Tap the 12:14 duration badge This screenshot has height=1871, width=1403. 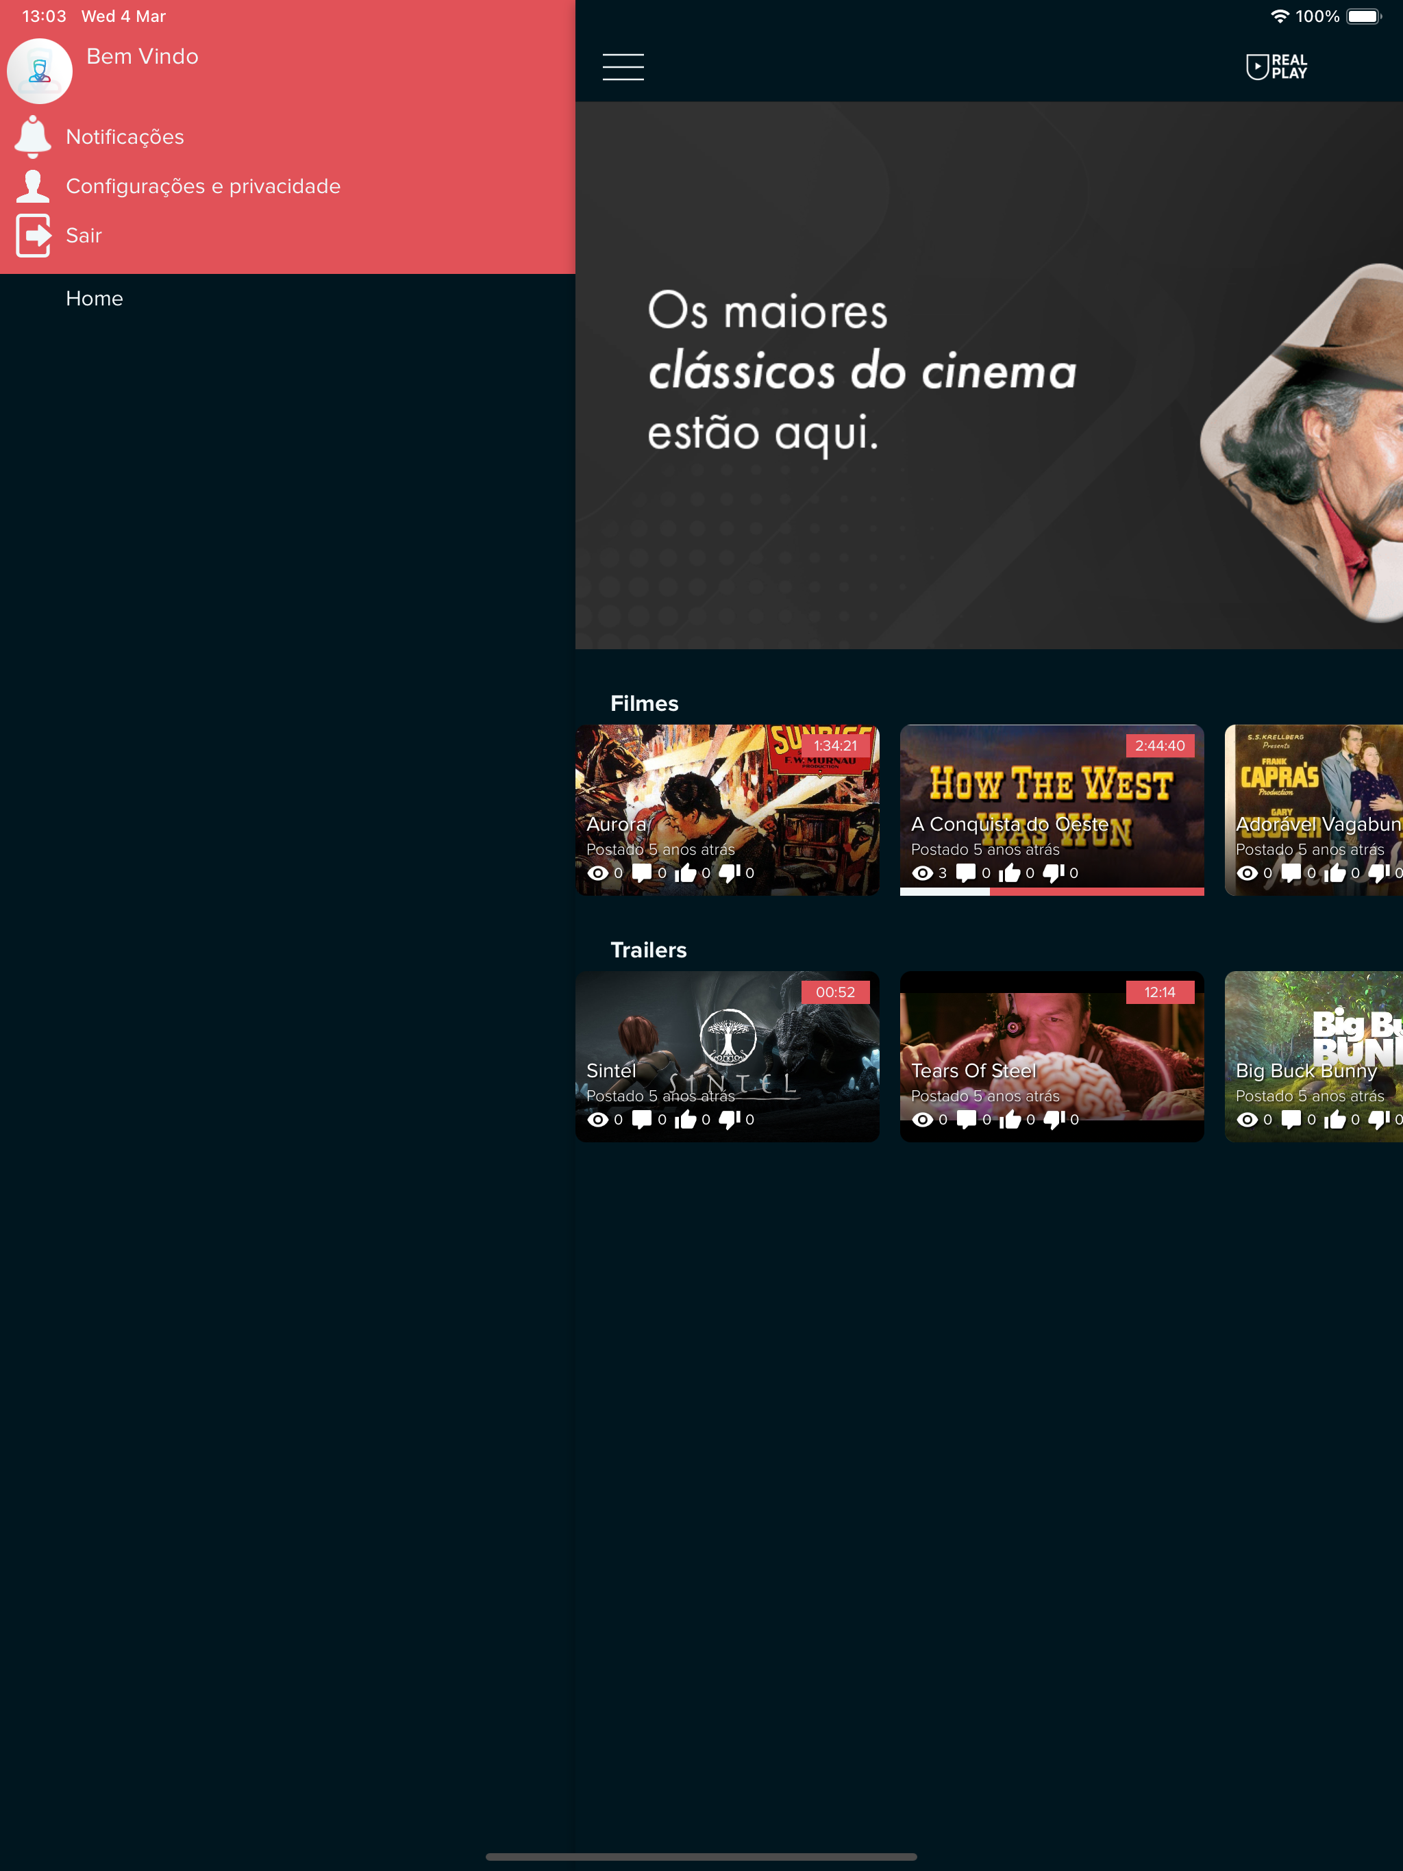point(1160,993)
